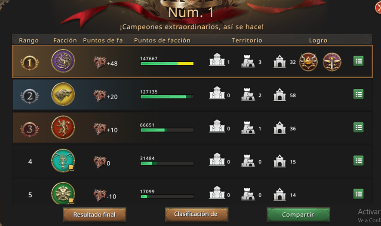The width and height of the screenshot is (381, 226).
Task: Close the ranking window with red X
Action: (x=378, y=7)
